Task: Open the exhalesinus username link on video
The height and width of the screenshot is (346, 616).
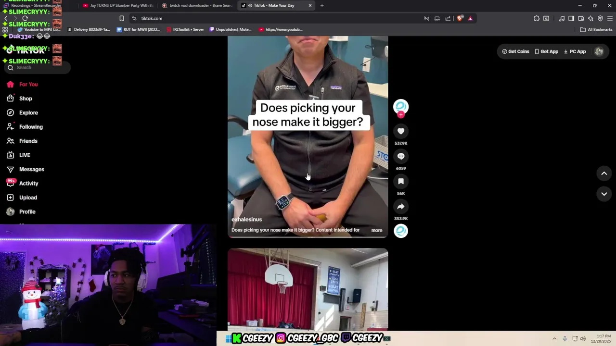Action: [247, 220]
